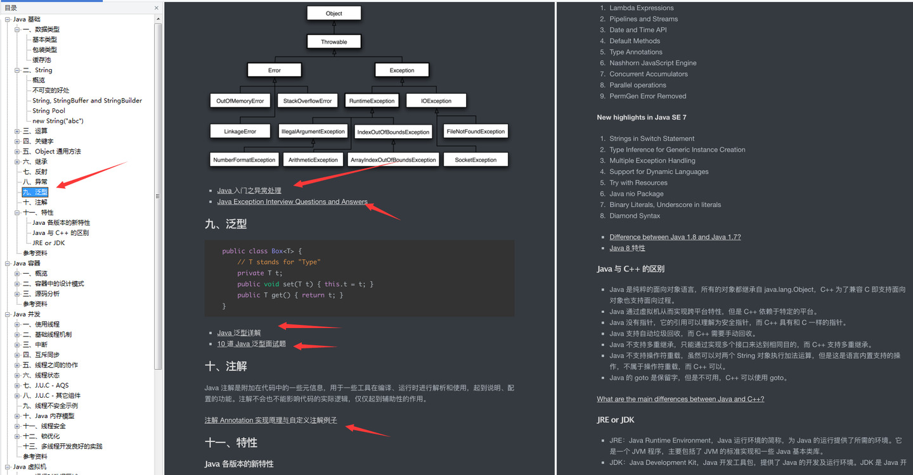Follow the Java Exception Interview Questions link
The height and width of the screenshot is (475, 913).
point(292,201)
